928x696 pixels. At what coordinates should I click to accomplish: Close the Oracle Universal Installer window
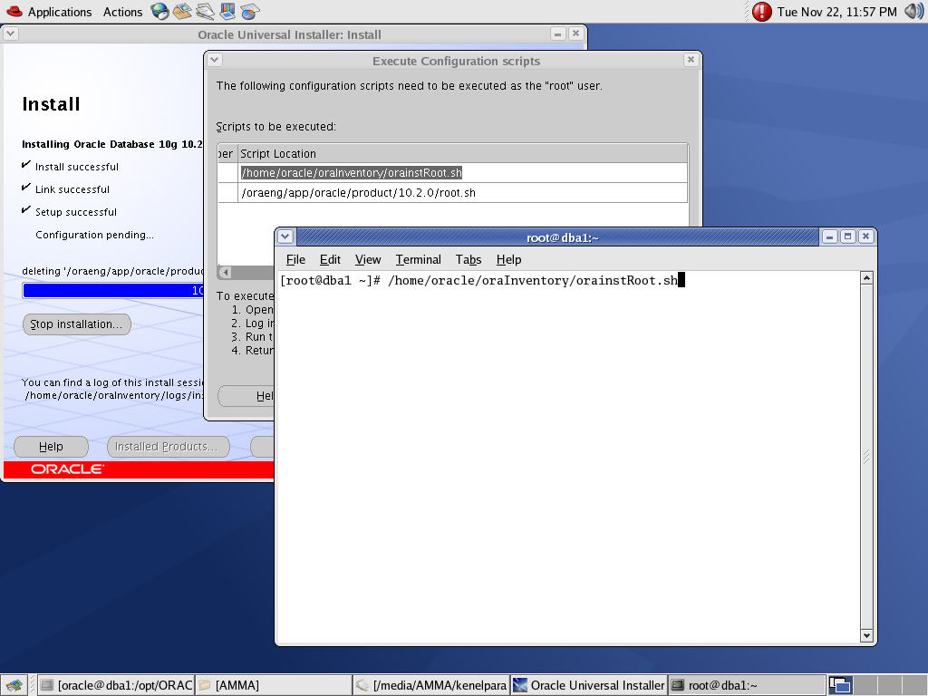[x=575, y=34]
